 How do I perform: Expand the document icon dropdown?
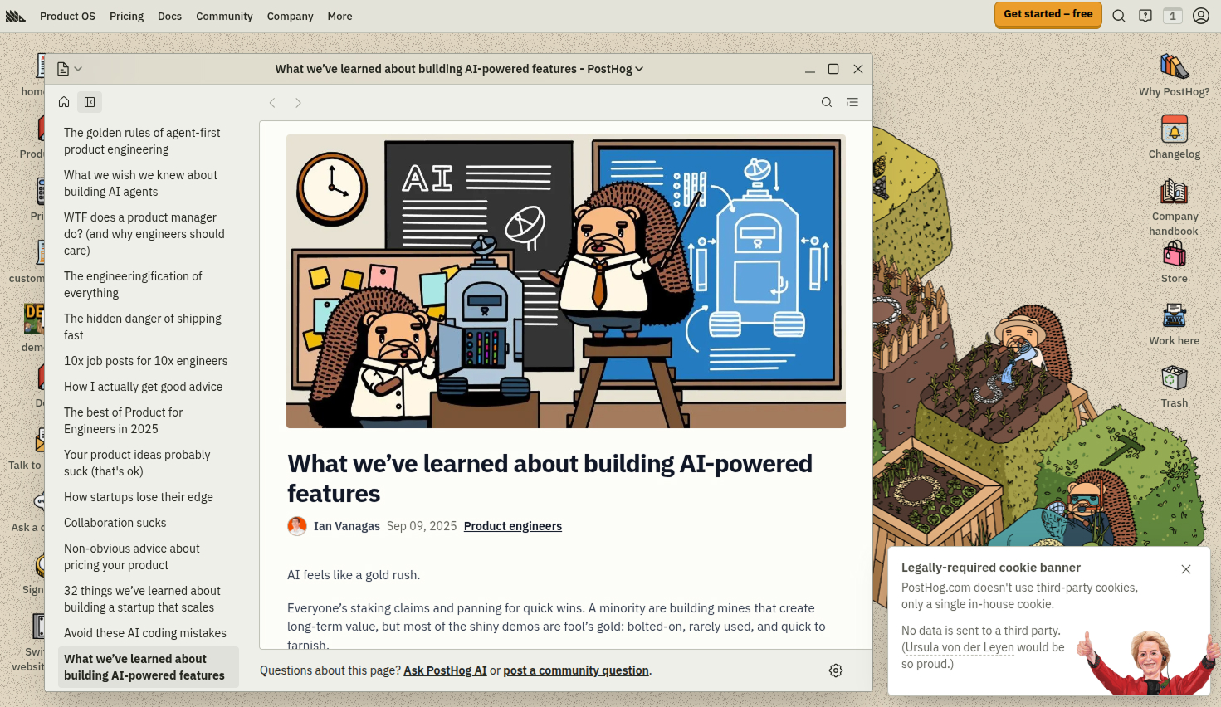tap(70, 69)
